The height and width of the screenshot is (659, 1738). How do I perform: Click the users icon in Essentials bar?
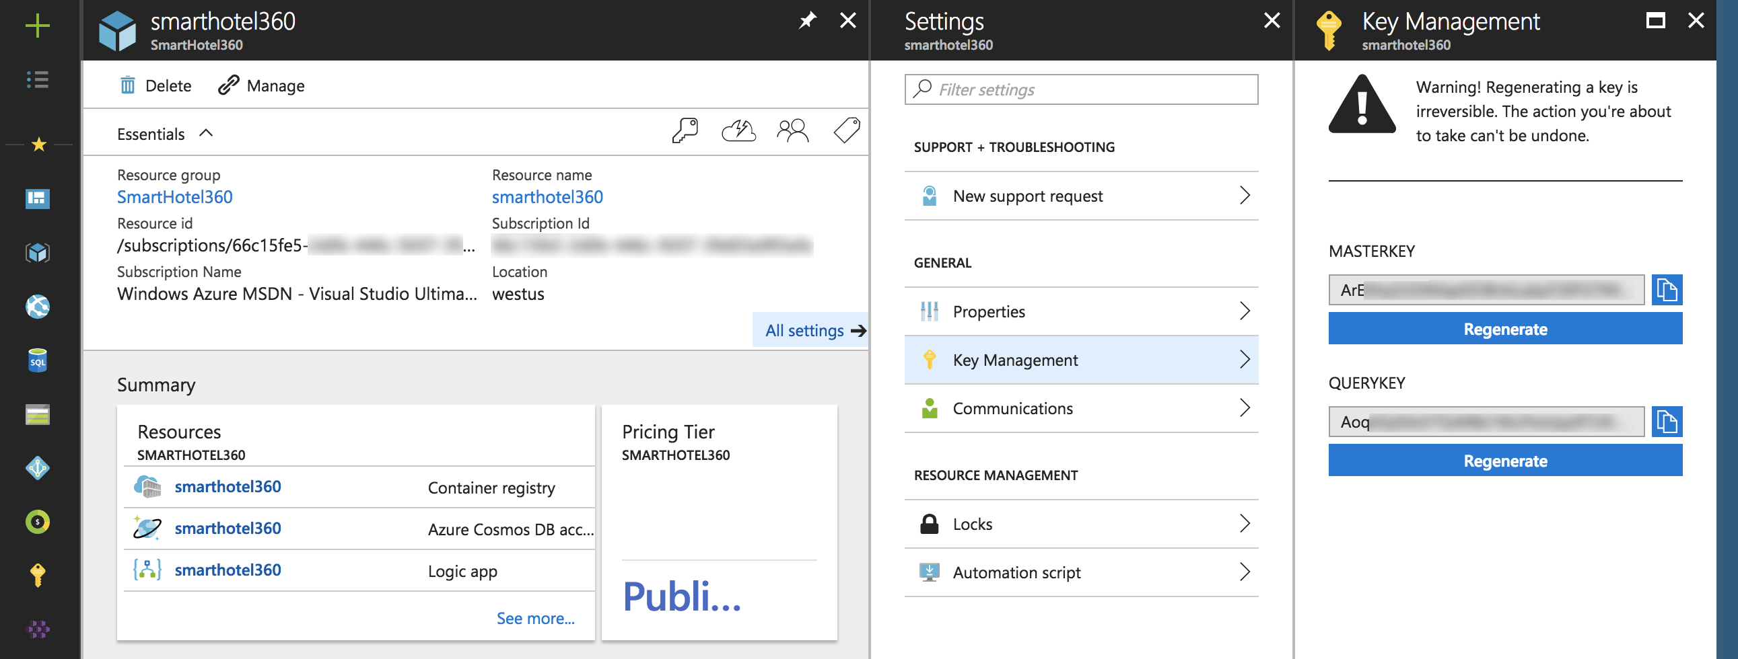click(792, 130)
